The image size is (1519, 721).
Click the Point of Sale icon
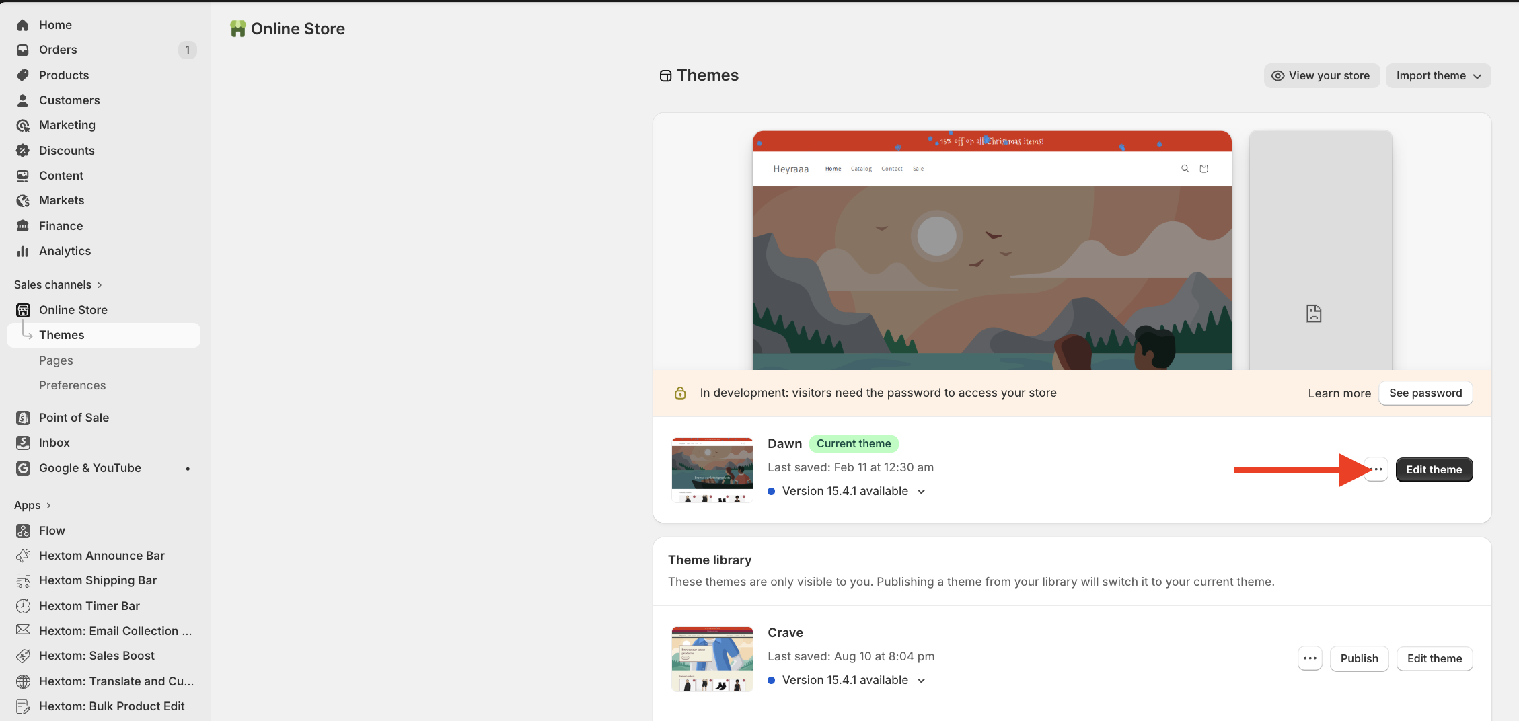tap(23, 418)
